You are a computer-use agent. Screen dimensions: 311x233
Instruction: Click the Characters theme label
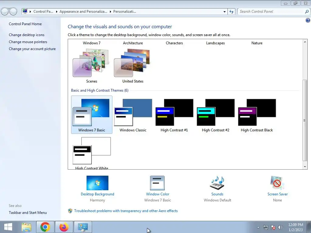(174, 43)
